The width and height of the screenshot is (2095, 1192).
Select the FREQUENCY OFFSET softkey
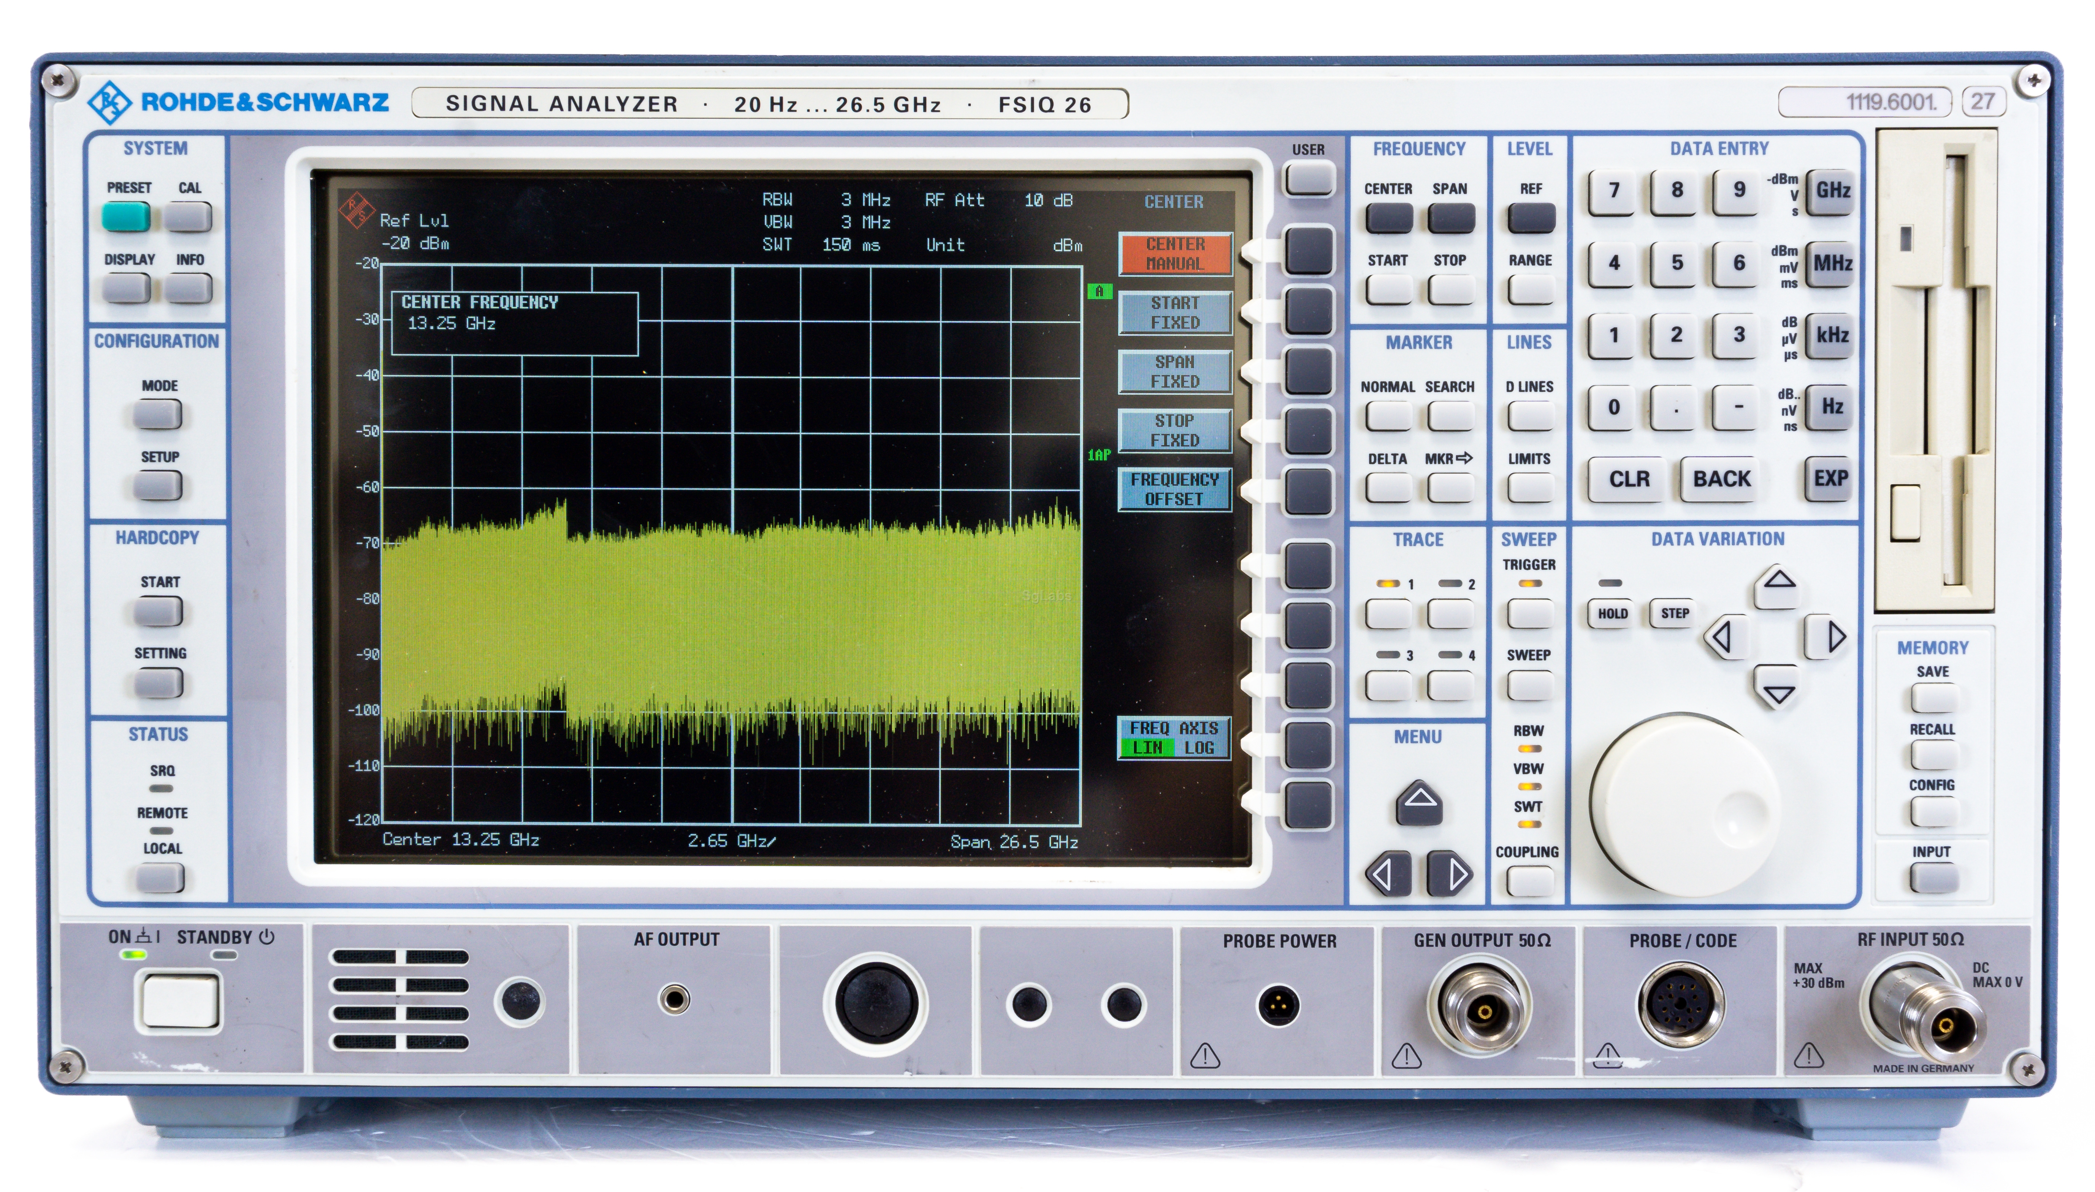coord(1174,490)
